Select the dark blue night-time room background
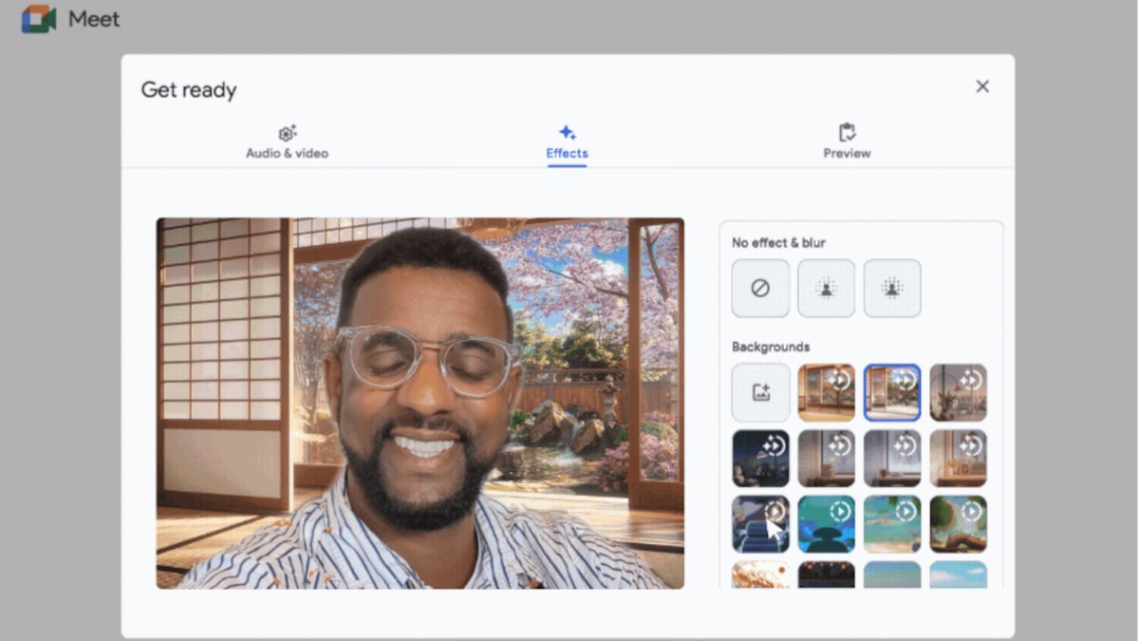The image size is (1139, 641). tap(760, 458)
